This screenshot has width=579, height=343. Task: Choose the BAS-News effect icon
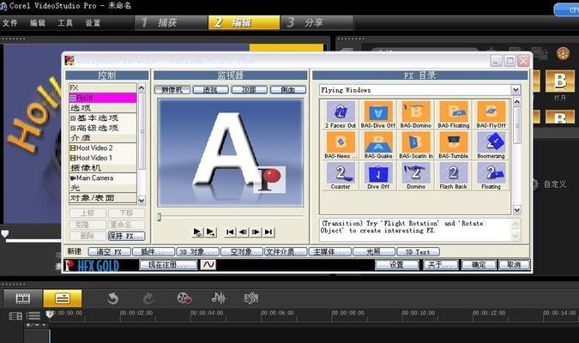point(341,146)
